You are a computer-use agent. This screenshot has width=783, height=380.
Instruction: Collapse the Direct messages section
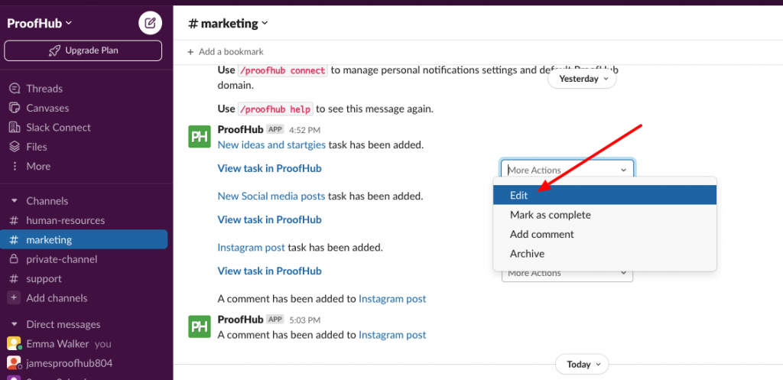(x=14, y=325)
